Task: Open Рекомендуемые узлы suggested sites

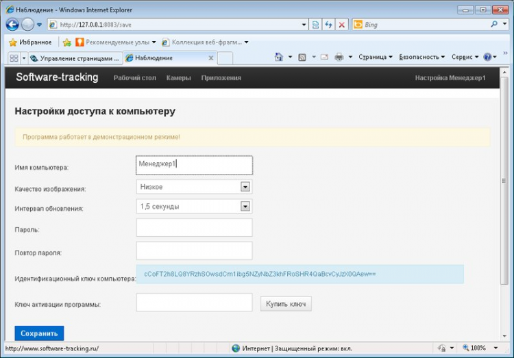Action: tap(116, 42)
